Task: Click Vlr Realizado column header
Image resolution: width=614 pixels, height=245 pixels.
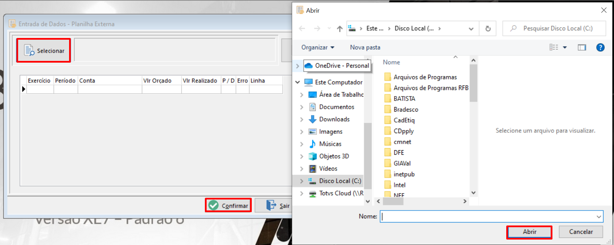Action: pos(201,80)
